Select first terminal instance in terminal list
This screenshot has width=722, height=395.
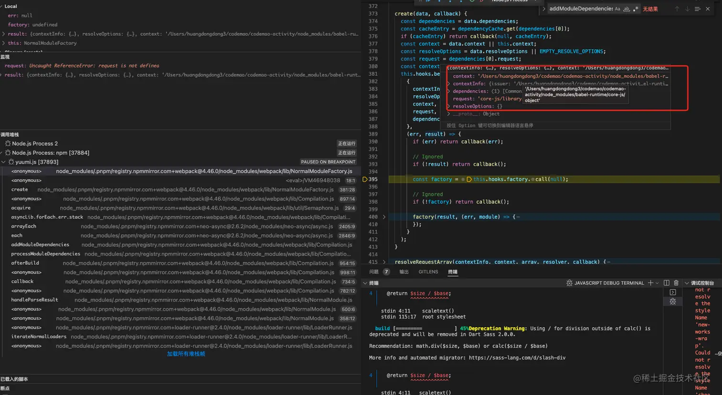click(x=673, y=292)
